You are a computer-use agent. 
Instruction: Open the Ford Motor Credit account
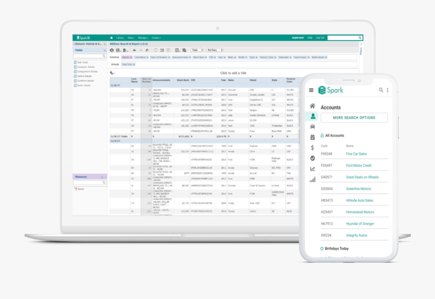(x=359, y=165)
